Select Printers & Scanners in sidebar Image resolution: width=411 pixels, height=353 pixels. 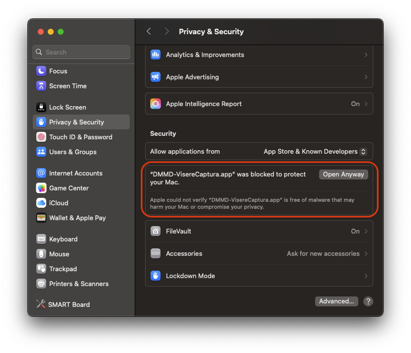pyautogui.click(x=82, y=284)
